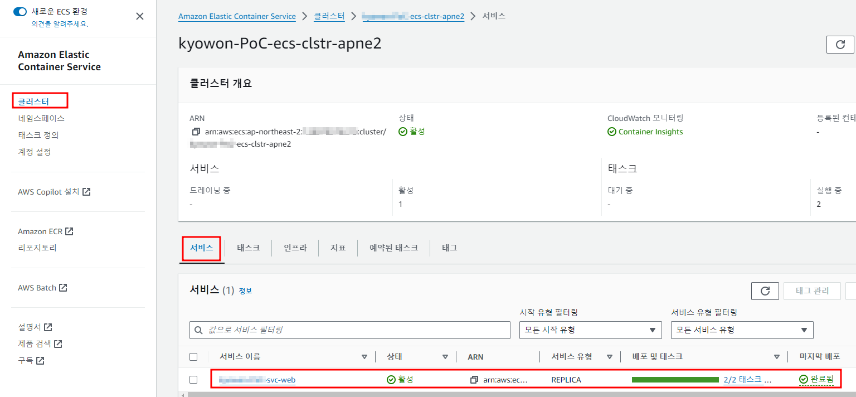This screenshot has width=856, height=397.
Task: Open Account settings in sidebar
Action: pos(35,152)
